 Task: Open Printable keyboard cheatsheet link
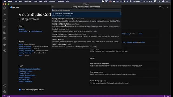coord(29,69)
